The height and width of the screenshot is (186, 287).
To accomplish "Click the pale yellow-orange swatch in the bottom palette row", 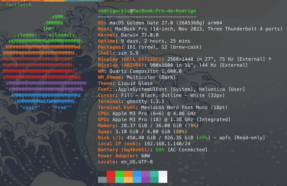I will coord(128,180).
